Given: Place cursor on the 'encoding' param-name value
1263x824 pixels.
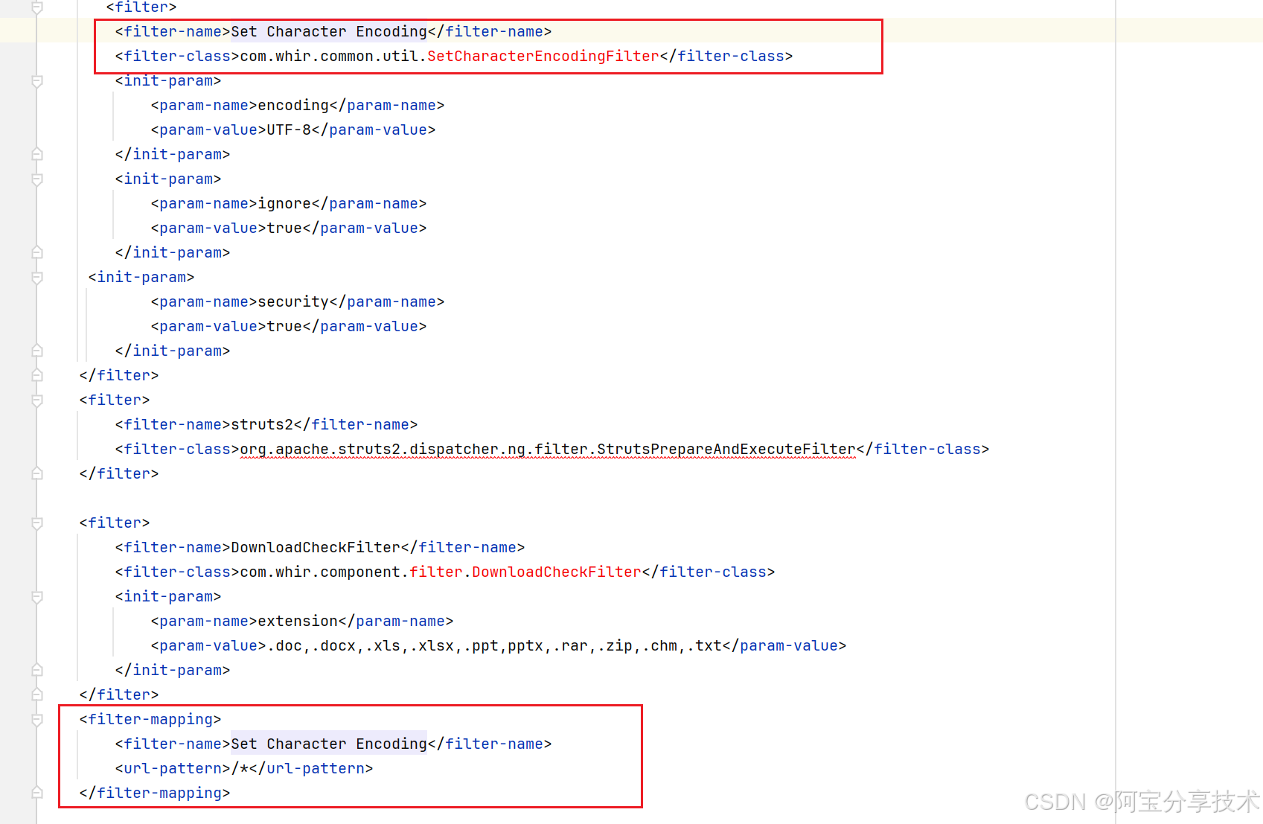Looking at the screenshot, I should 293,106.
